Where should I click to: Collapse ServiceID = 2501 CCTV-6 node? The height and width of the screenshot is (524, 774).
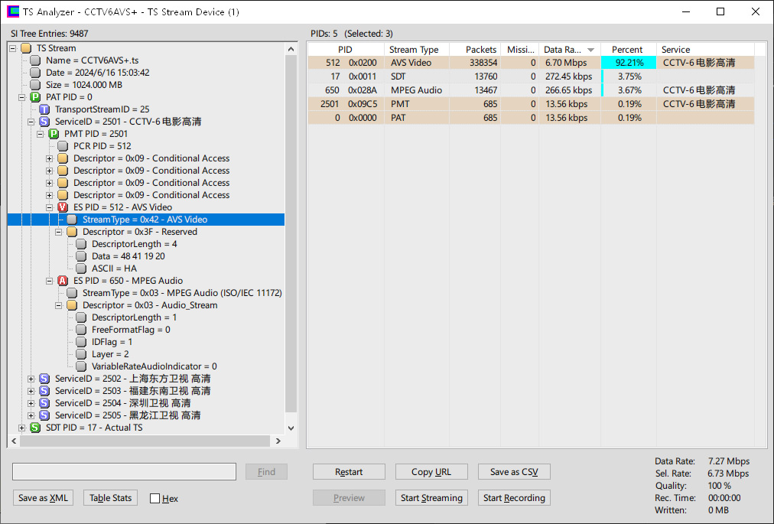coord(31,122)
